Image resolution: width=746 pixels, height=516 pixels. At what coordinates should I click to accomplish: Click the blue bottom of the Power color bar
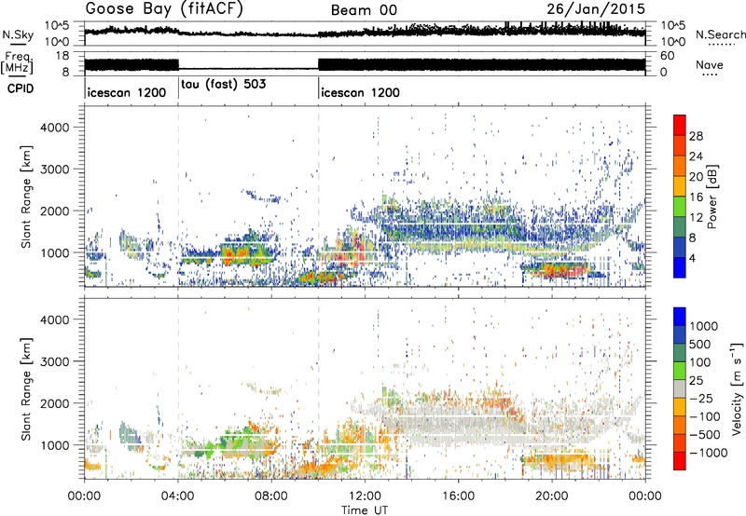pos(680,268)
